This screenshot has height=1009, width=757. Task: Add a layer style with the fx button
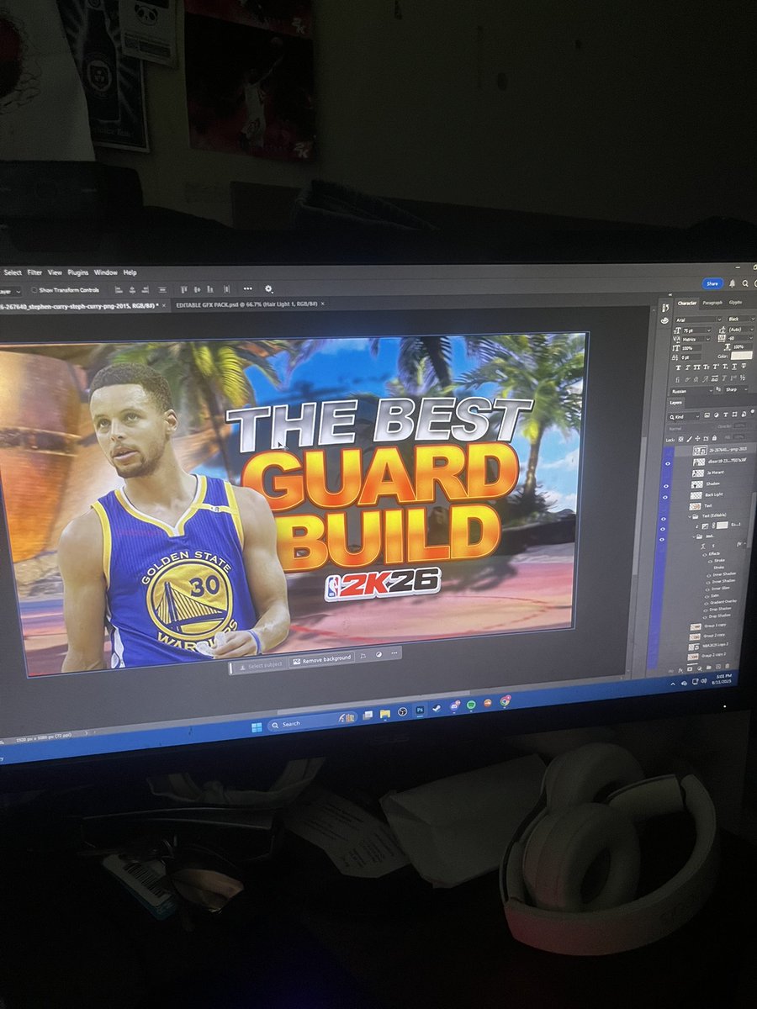(x=680, y=670)
